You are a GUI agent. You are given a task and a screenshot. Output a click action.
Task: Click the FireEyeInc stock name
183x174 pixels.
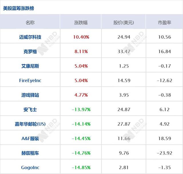30,81
